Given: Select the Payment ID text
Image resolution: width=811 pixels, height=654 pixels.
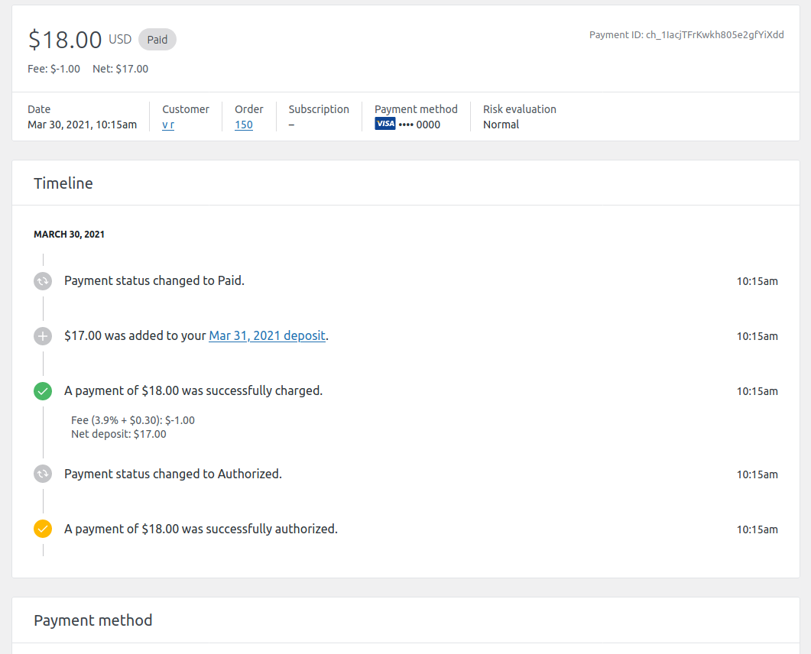Looking at the screenshot, I should coord(686,34).
